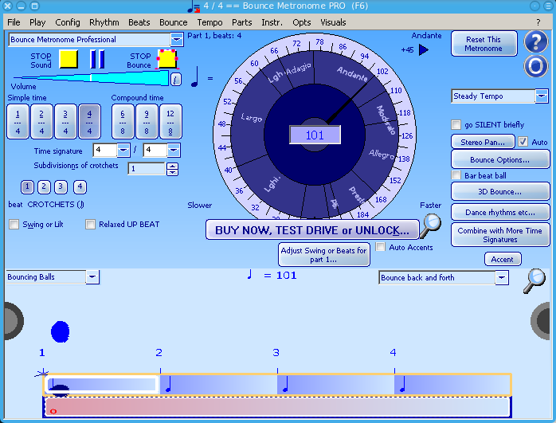Screen dimensions: 556x423
Task: Click the Accent button
Action: 503,259
